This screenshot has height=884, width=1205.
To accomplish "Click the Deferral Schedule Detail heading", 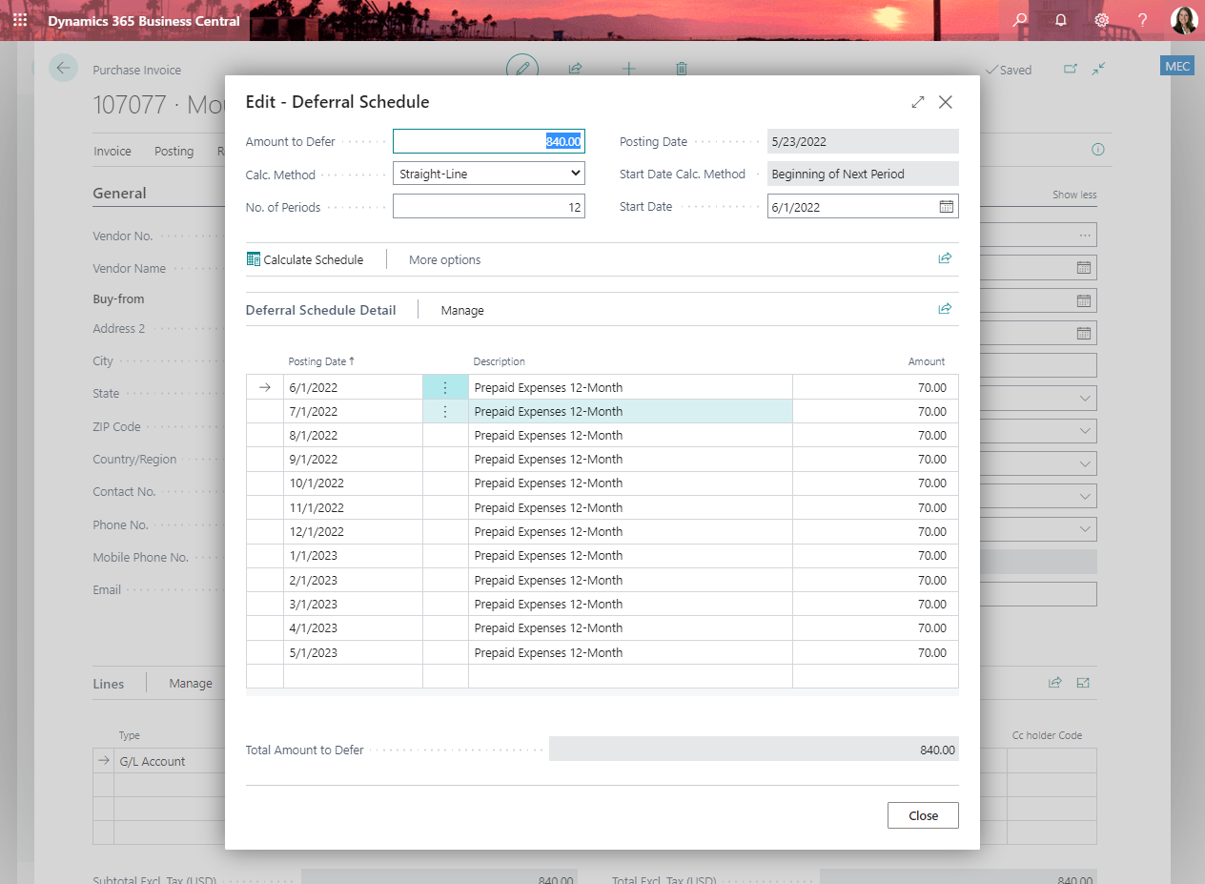I will point(320,310).
